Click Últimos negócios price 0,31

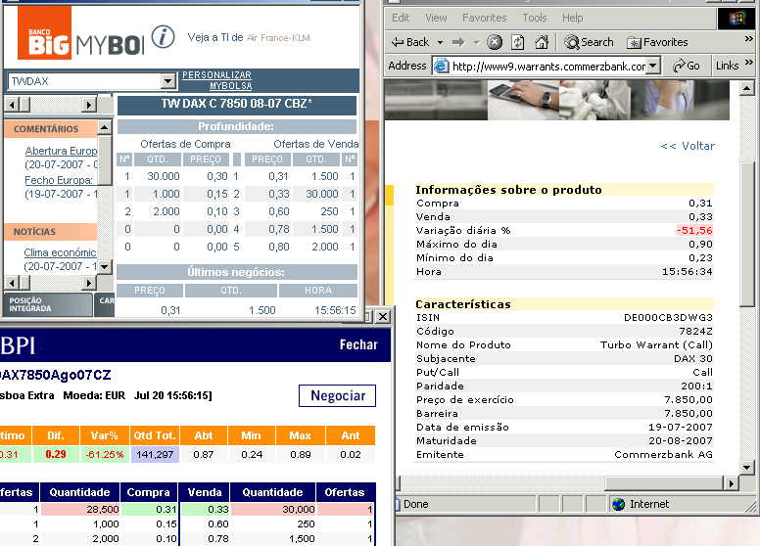(x=170, y=310)
